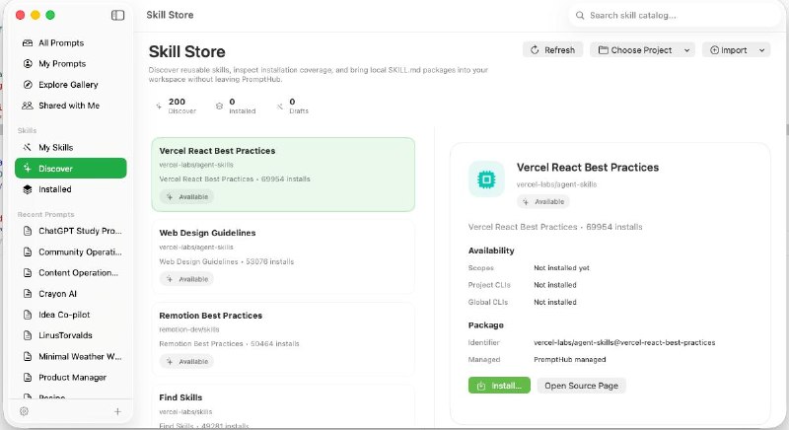Click document icon beside LinusTorvalds

(28, 335)
